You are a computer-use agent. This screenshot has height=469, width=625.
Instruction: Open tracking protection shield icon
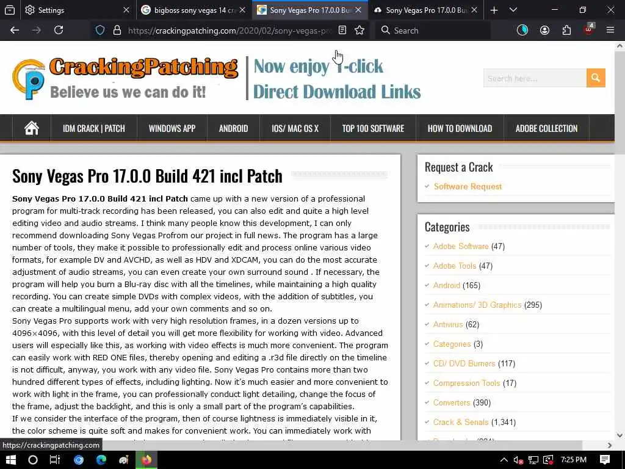click(x=100, y=31)
